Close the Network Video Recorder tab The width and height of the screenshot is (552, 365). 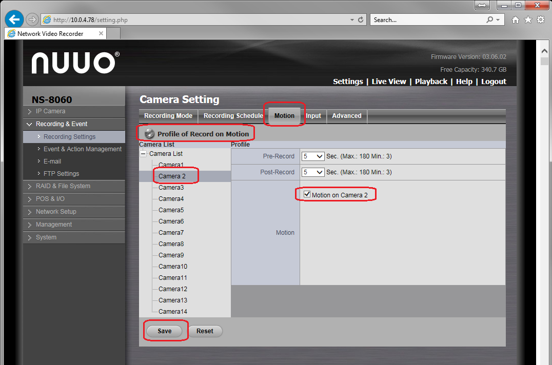coord(101,34)
